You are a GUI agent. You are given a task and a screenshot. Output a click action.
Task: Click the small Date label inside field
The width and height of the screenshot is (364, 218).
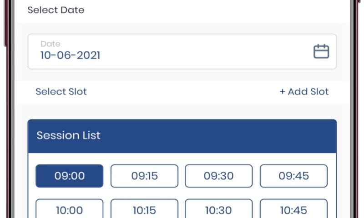point(50,44)
